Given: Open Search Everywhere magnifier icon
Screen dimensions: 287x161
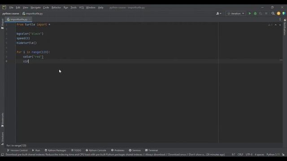Looking at the screenshot, I should [273, 13].
